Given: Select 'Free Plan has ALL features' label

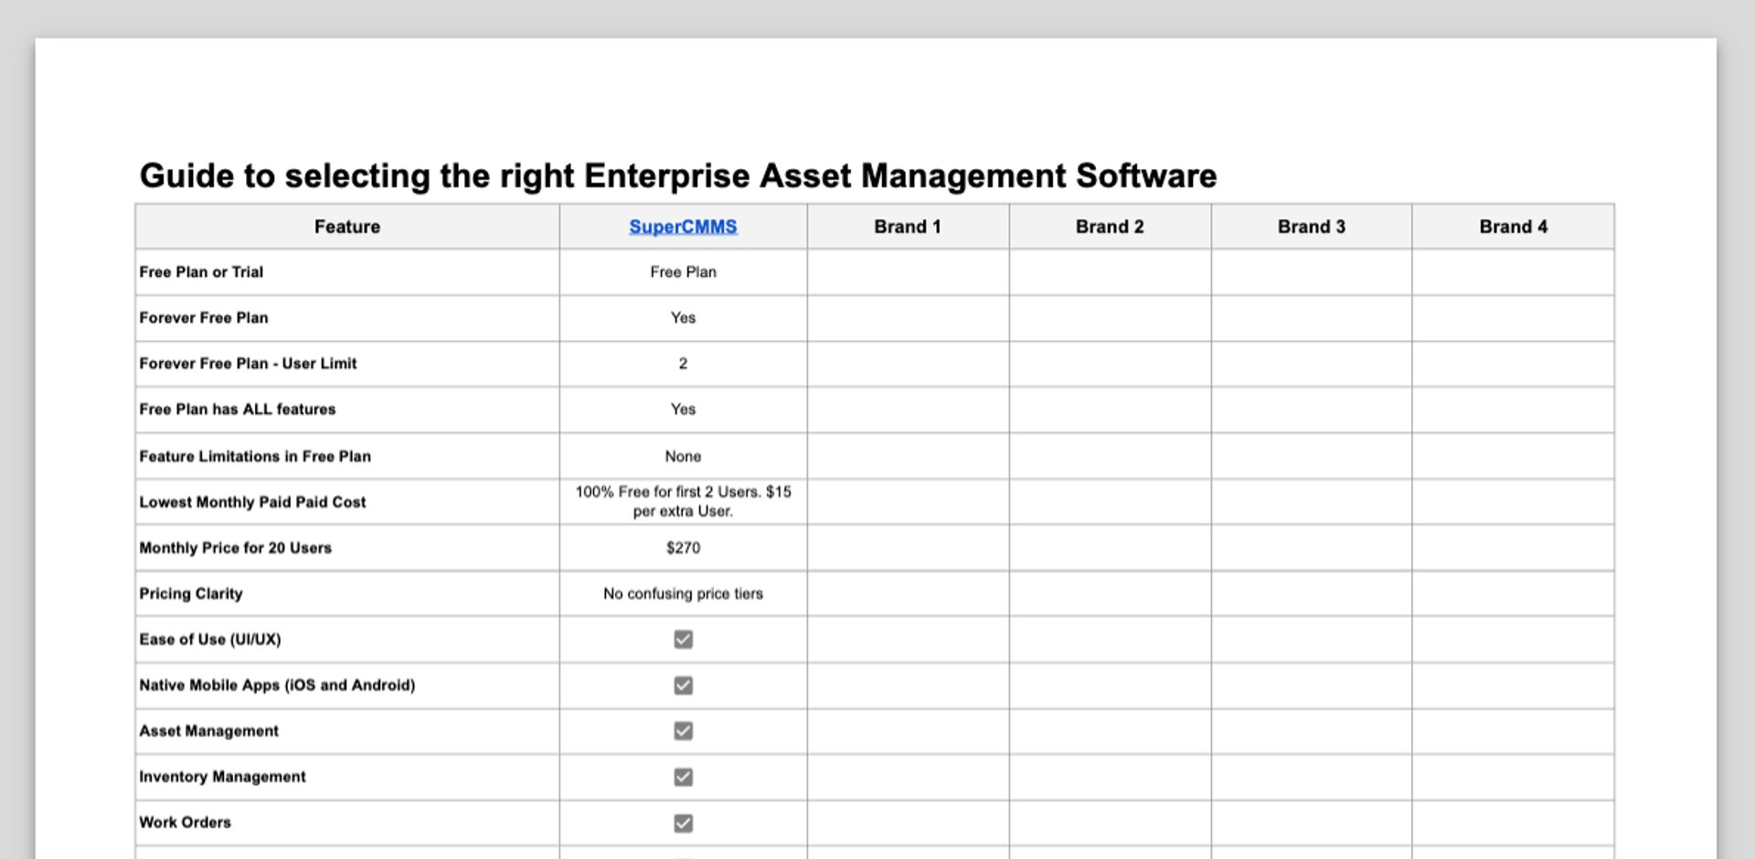Looking at the screenshot, I should tap(238, 409).
